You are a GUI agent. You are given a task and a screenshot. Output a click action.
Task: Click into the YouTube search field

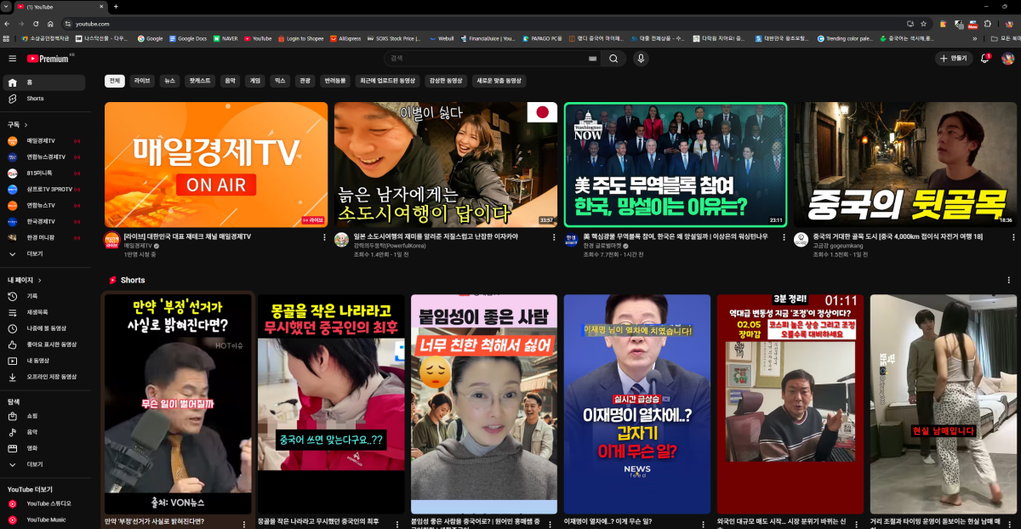[x=485, y=59]
